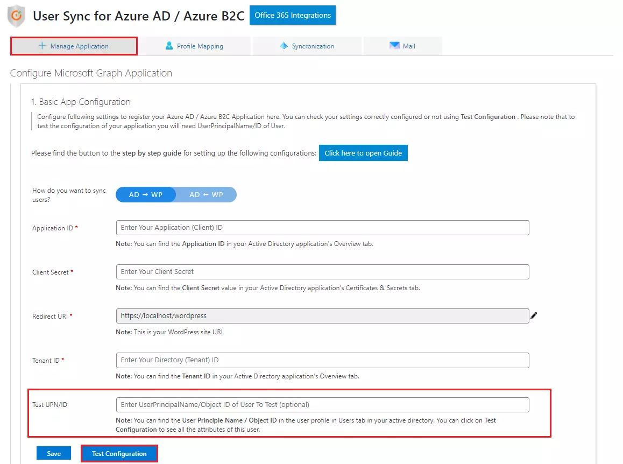The width and height of the screenshot is (623, 464).
Task: Click the pencil edit icon beside Redirect URI
Action: pyautogui.click(x=534, y=315)
